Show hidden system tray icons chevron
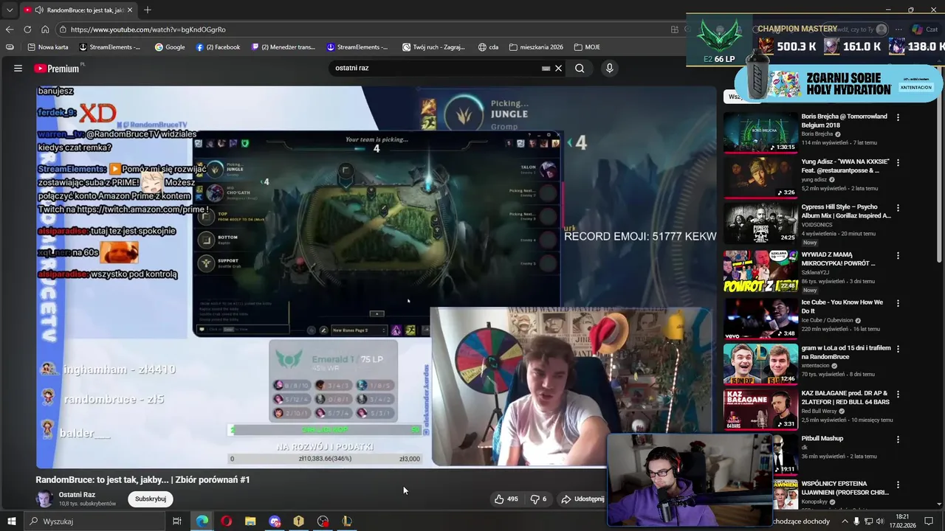This screenshot has width=945, height=531. (845, 521)
